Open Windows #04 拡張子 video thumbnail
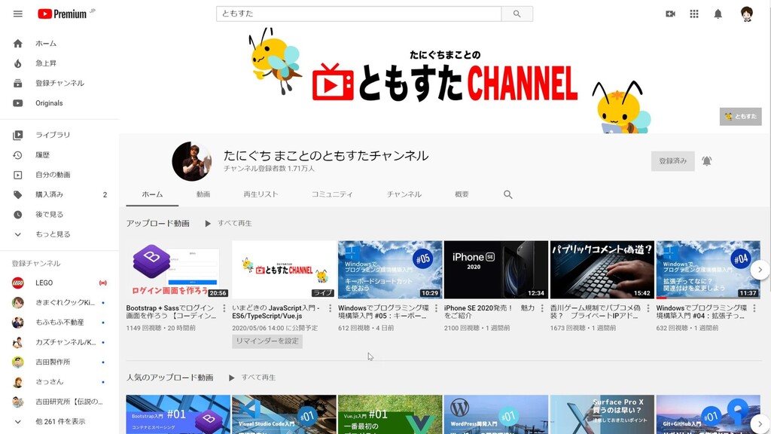This screenshot has height=434, width=771. click(x=708, y=270)
